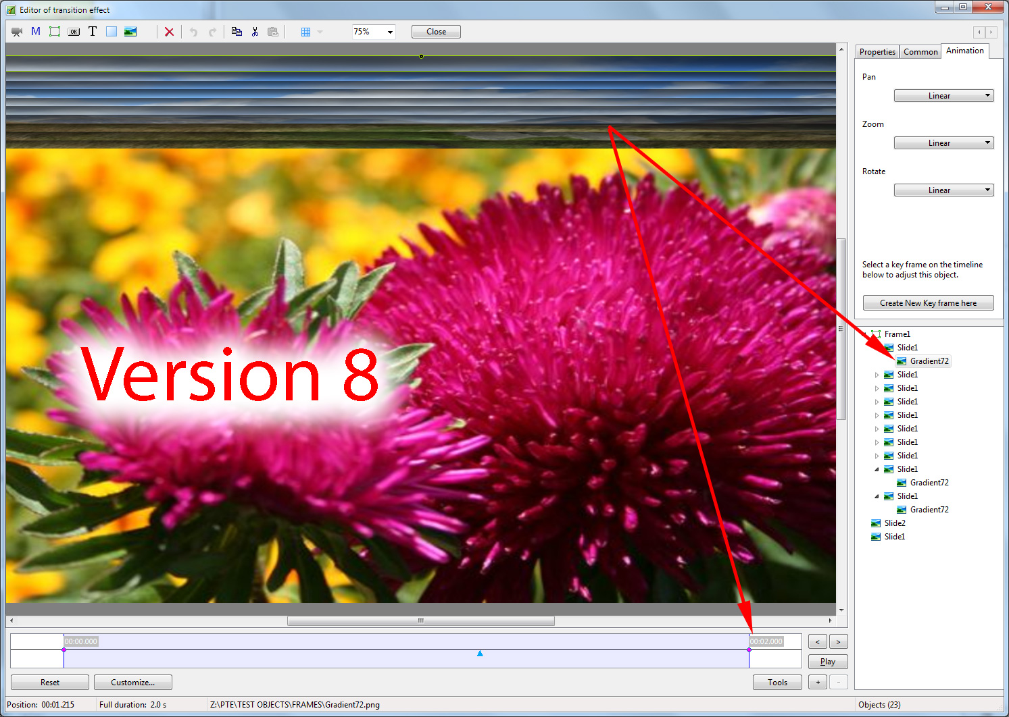Copy the object using the copy icon

point(237,32)
